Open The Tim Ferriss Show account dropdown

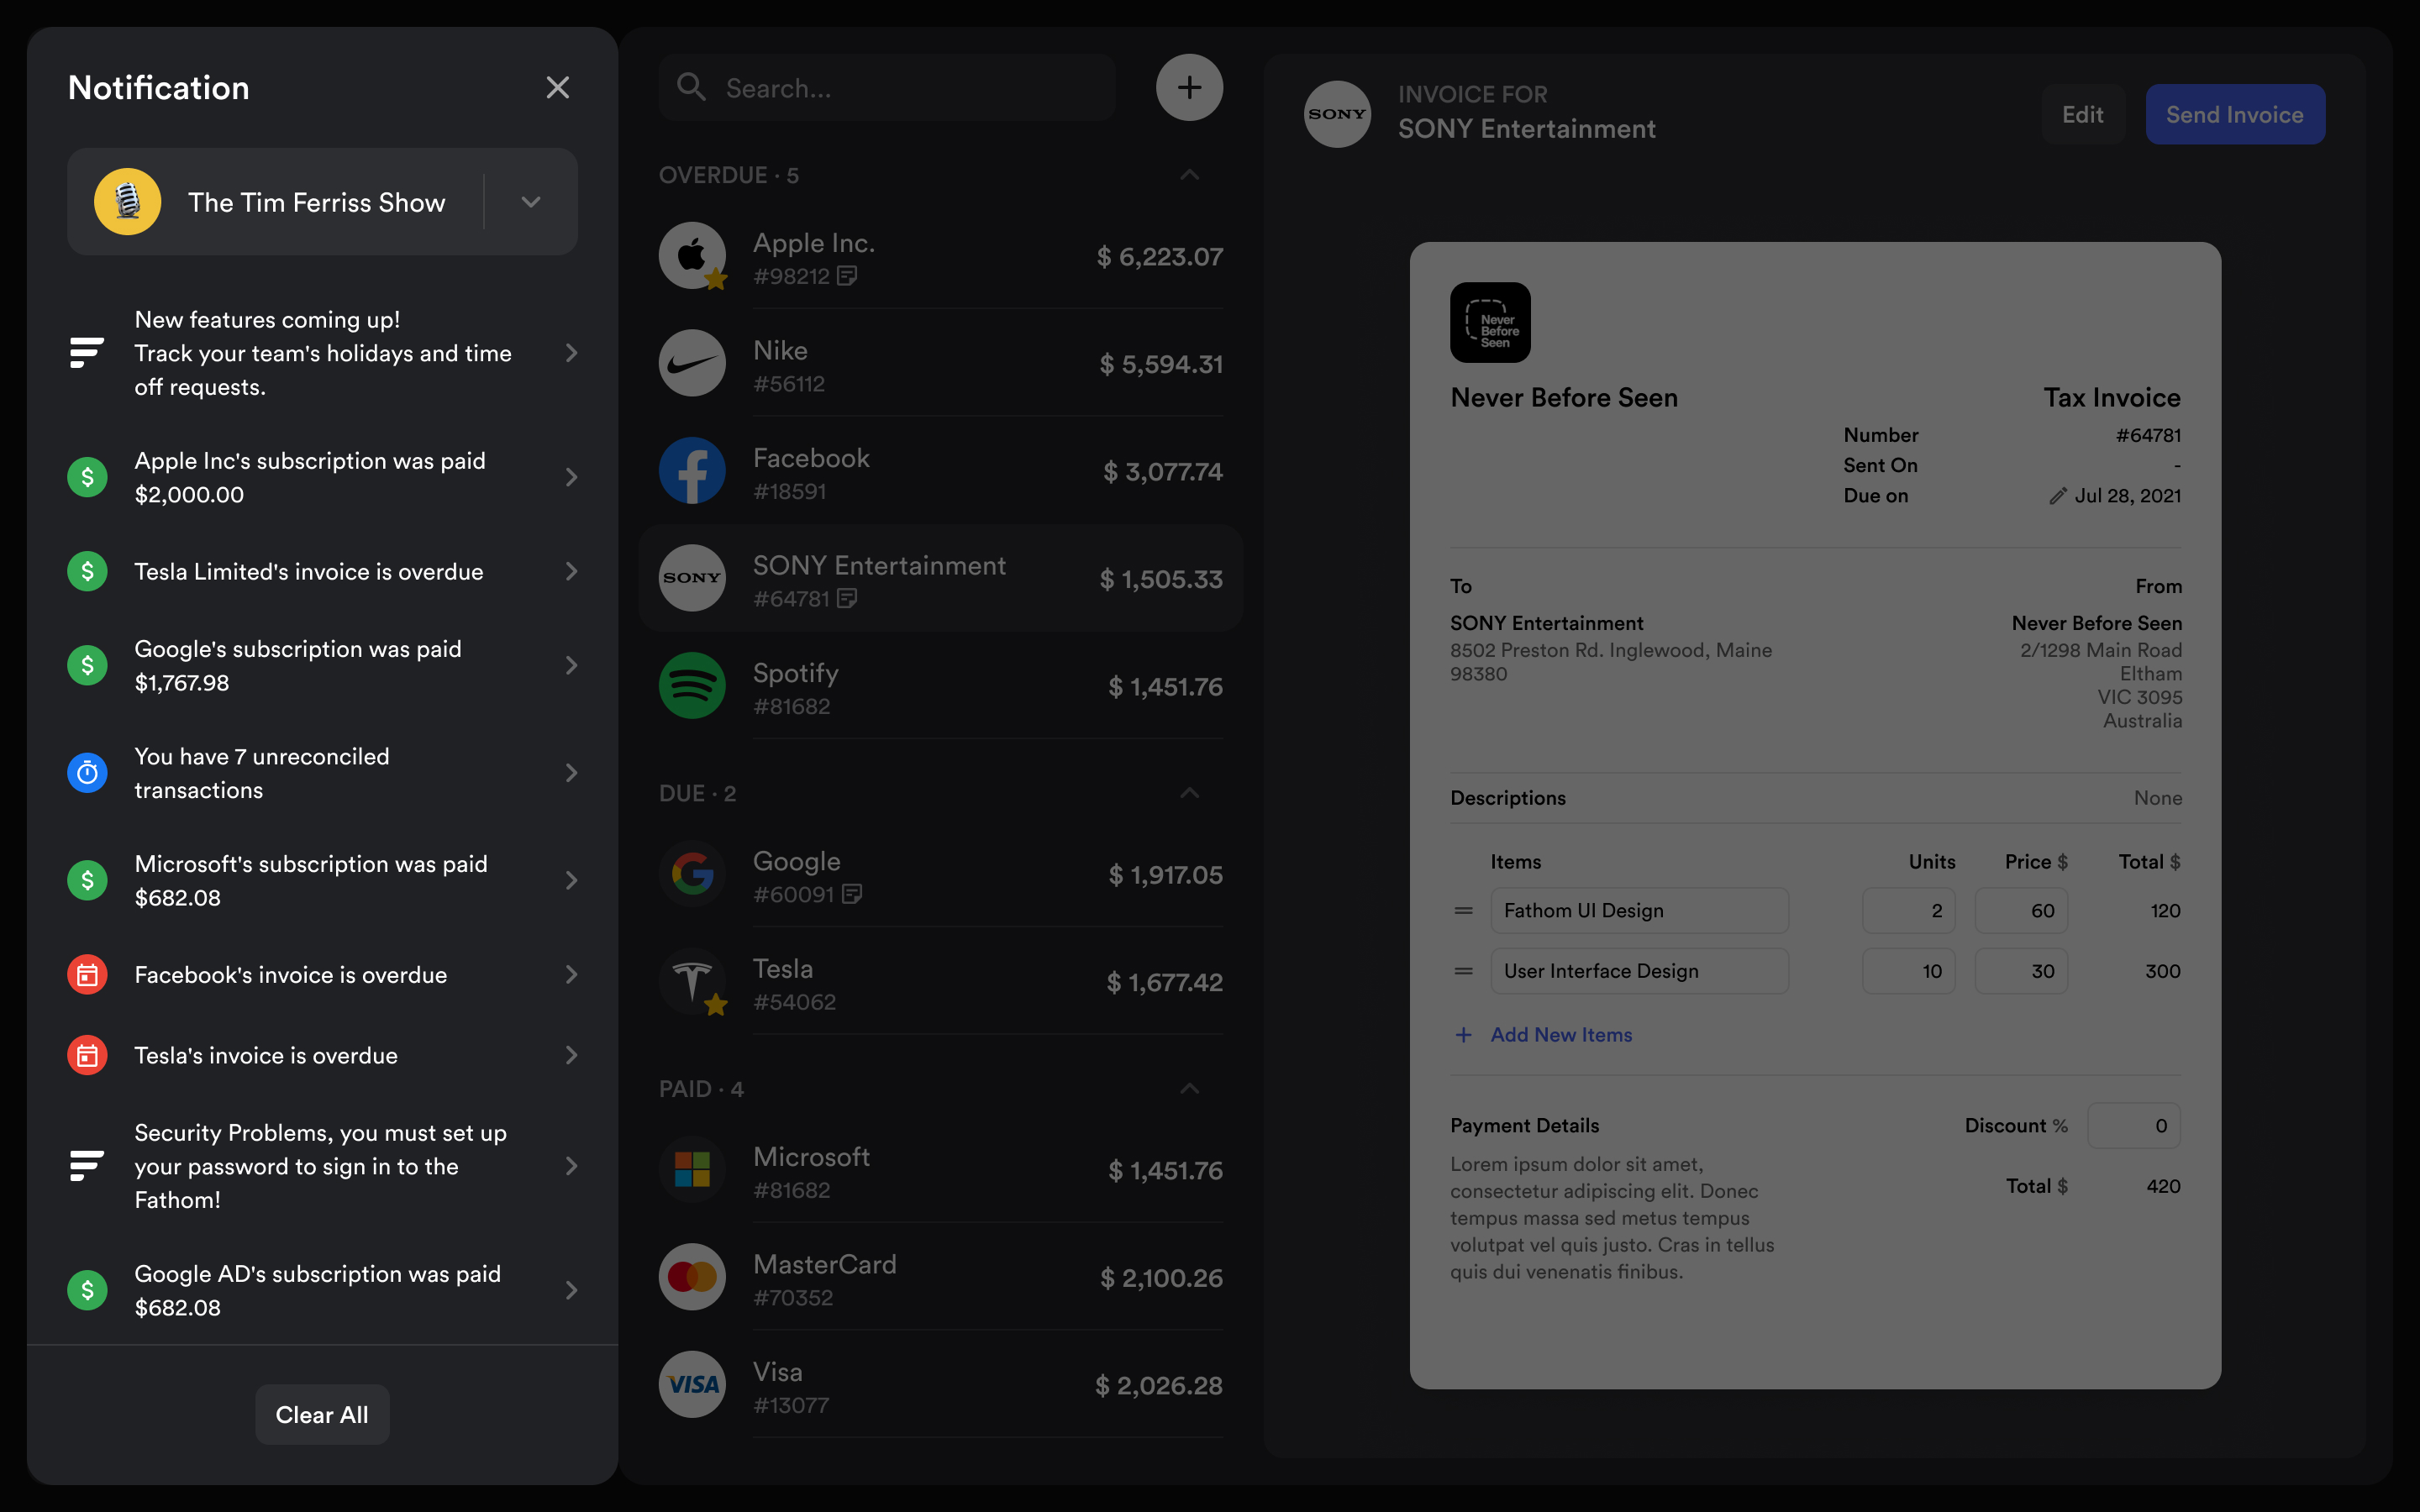[x=531, y=202]
